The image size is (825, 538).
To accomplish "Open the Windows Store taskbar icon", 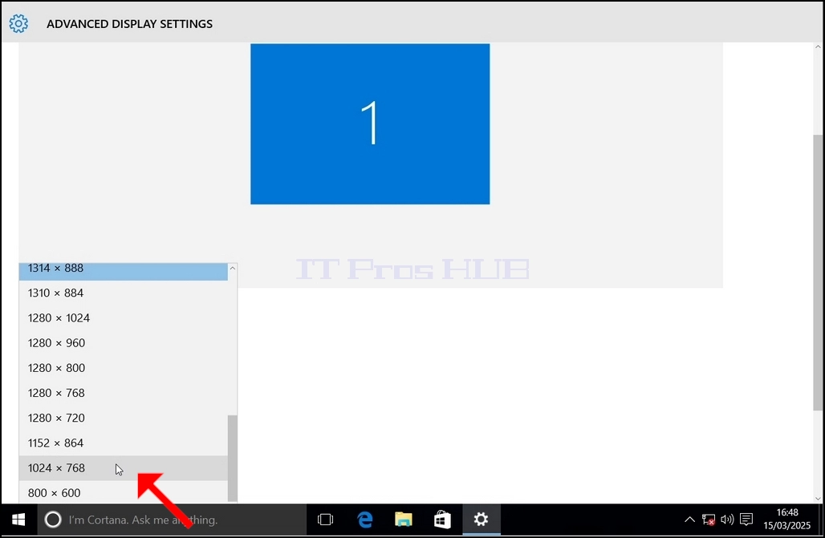I will pos(442,520).
